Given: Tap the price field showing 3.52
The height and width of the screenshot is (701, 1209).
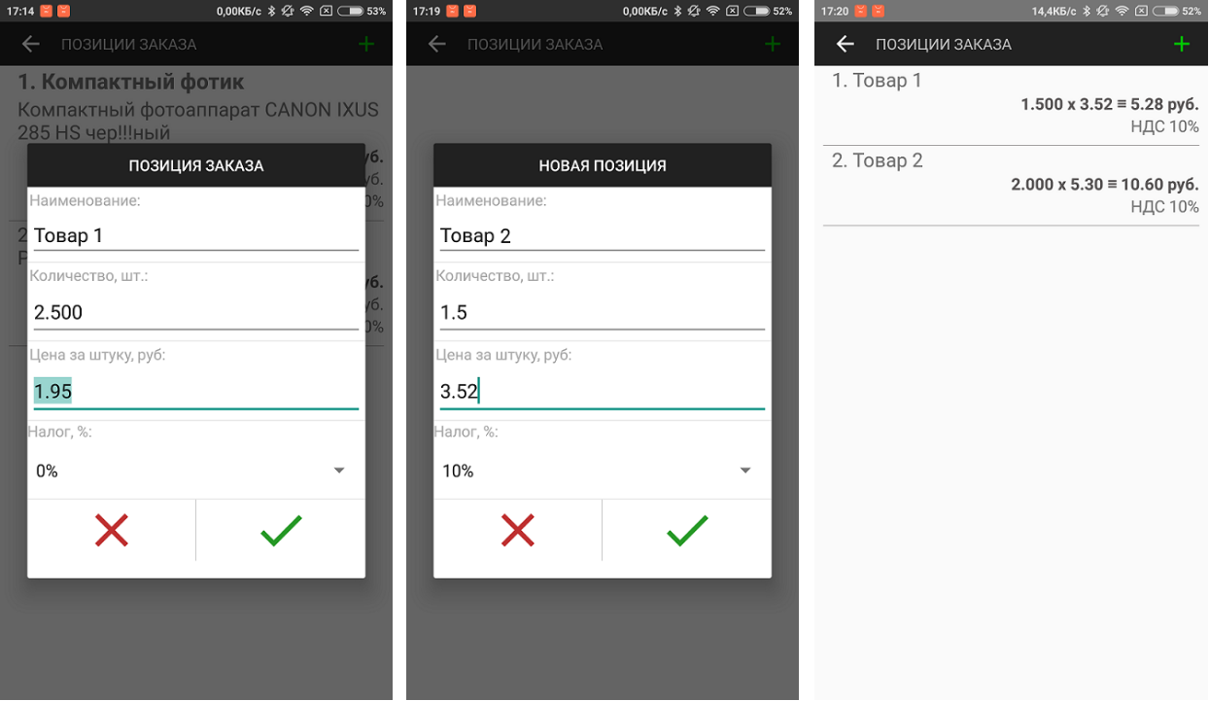Looking at the screenshot, I should click(602, 391).
